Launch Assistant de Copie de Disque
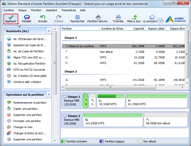This screenshot has width=191, height=146. [26, 45]
